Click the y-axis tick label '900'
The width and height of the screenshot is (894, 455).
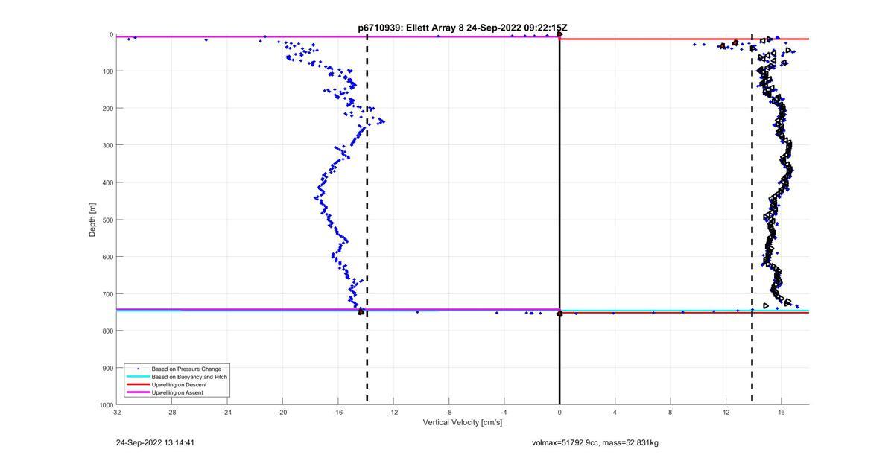coord(107,368)
